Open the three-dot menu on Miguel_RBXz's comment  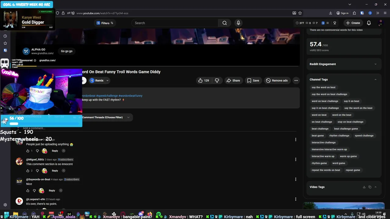[296, 159]
